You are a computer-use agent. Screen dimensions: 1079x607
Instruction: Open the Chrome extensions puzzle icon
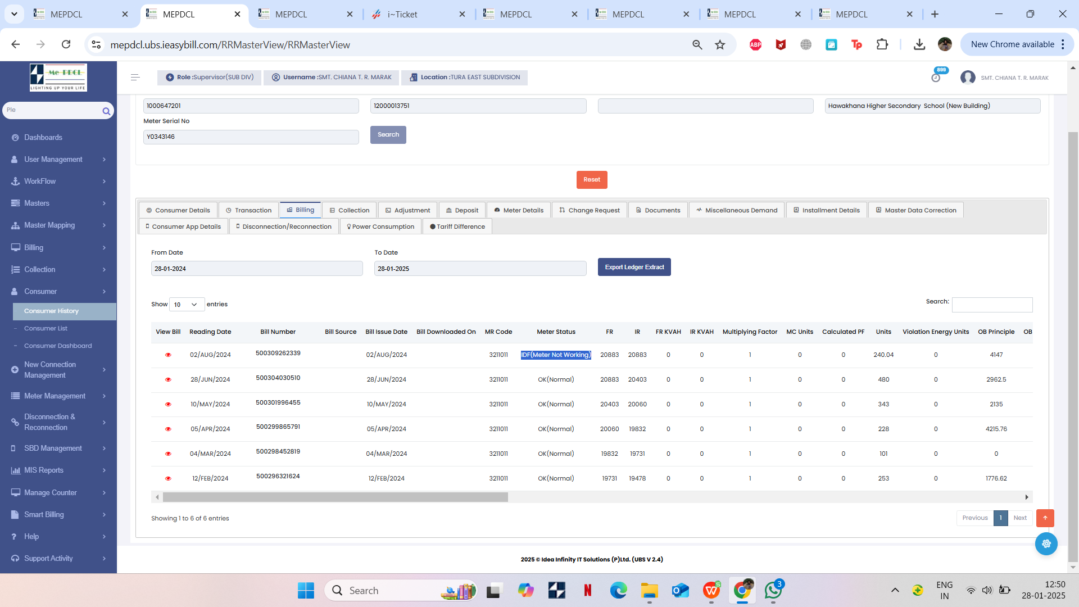tap(882, 44)
